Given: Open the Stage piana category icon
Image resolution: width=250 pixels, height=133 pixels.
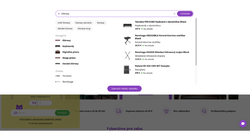Looking at the screenshot, I should 58,58.
